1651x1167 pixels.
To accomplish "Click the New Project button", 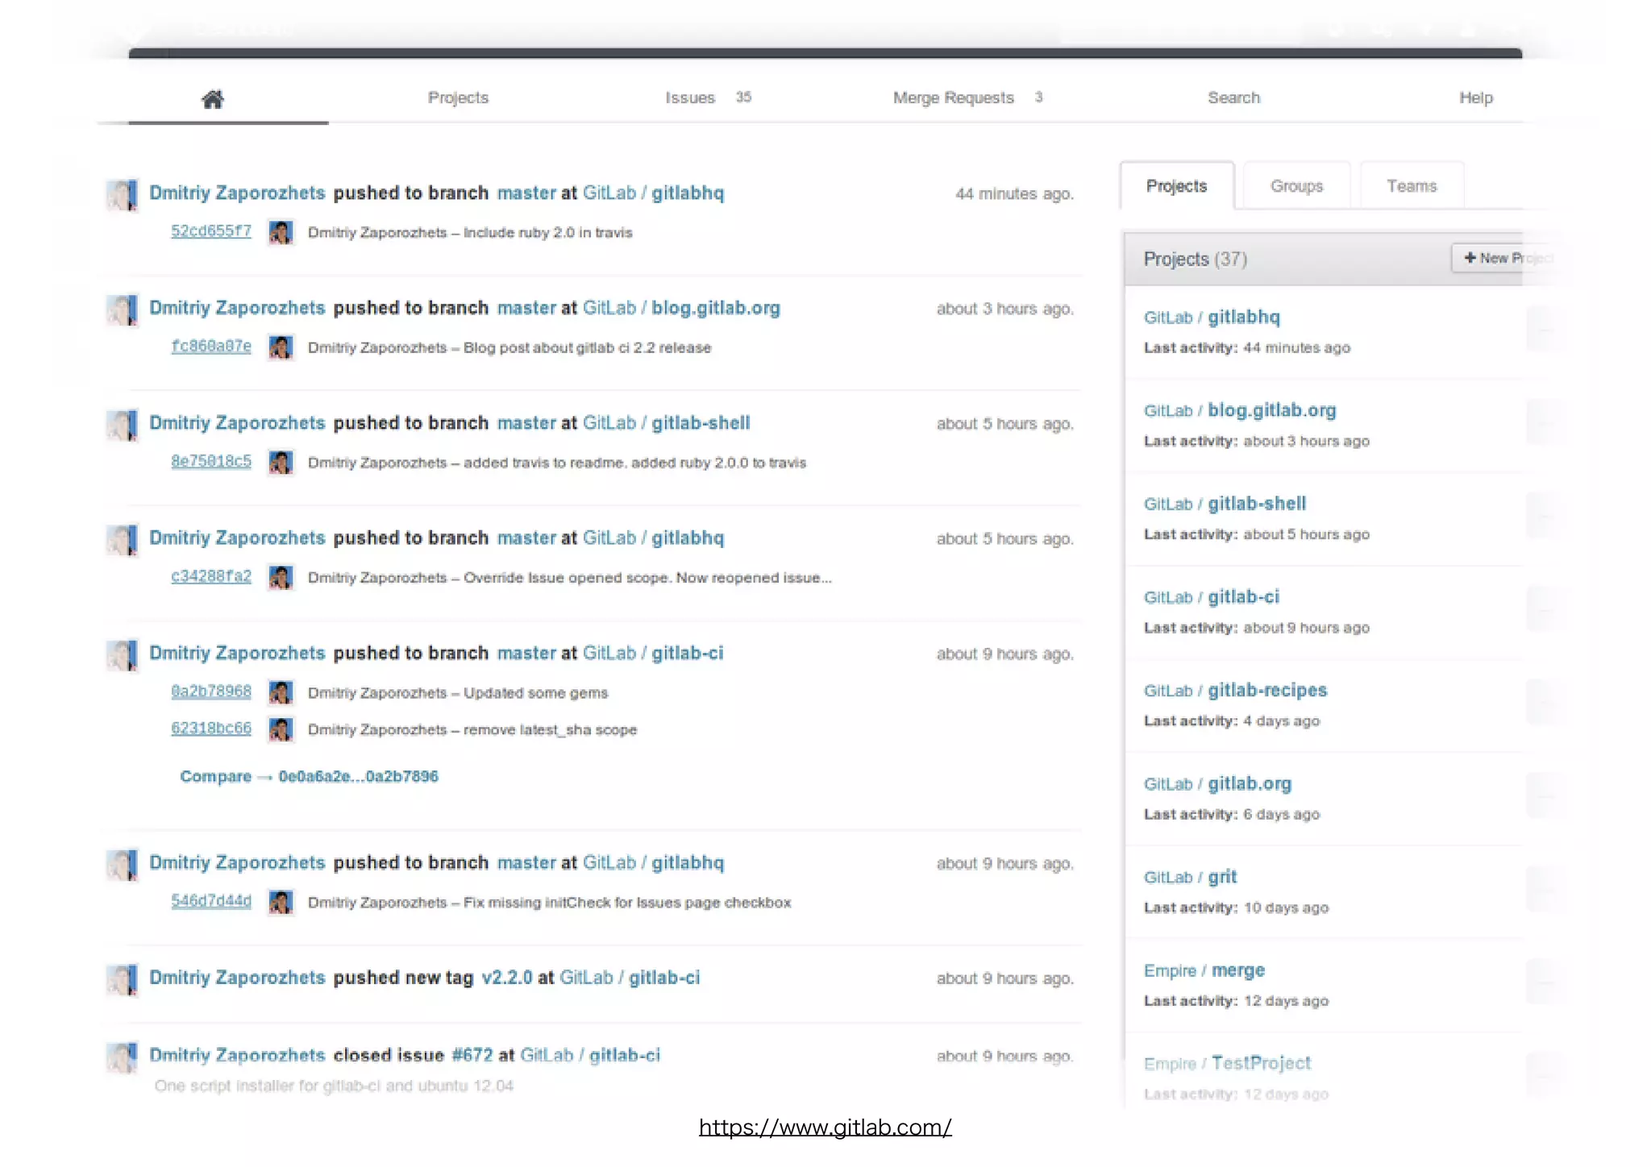I will click(1504, 258).
